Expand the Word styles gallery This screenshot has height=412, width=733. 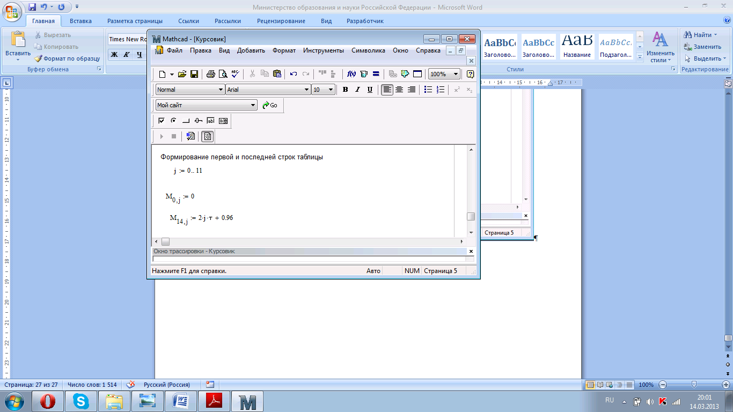point(640,57)
